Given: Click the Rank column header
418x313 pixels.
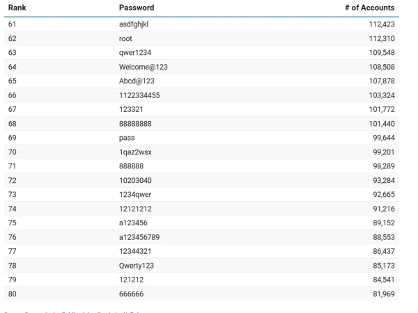Looking at the screenshot, I should (x=17, y=8).
